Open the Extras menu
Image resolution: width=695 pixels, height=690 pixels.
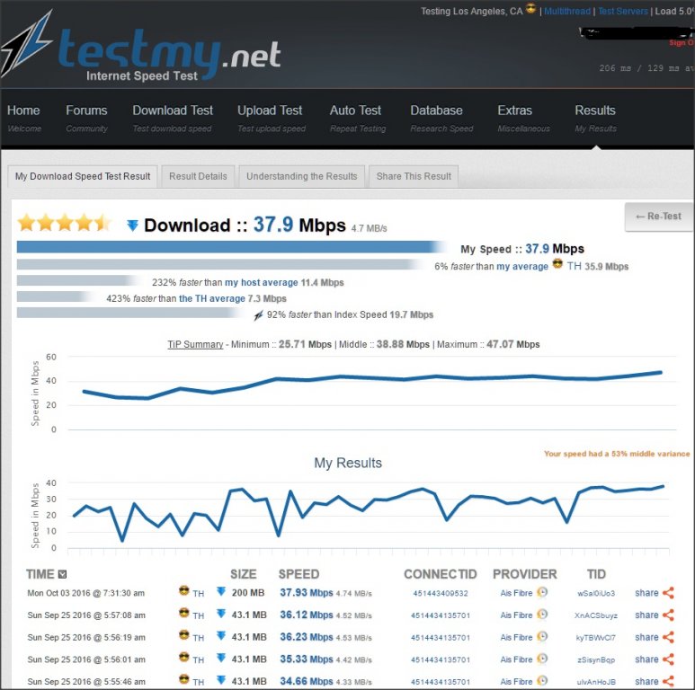(x=515, y=111)
